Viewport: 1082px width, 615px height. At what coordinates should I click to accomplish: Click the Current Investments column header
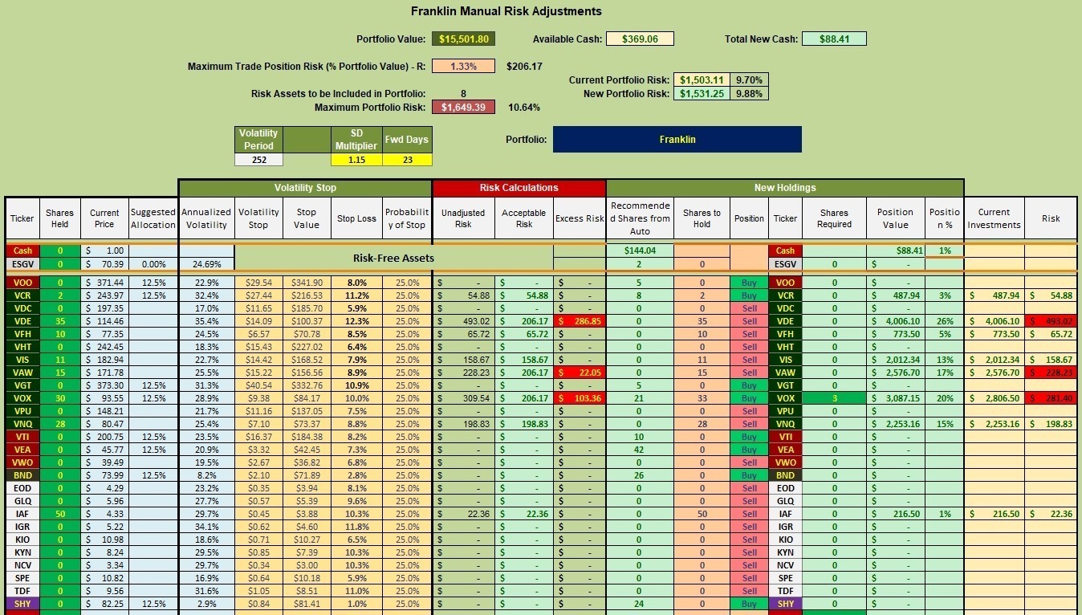994,218
